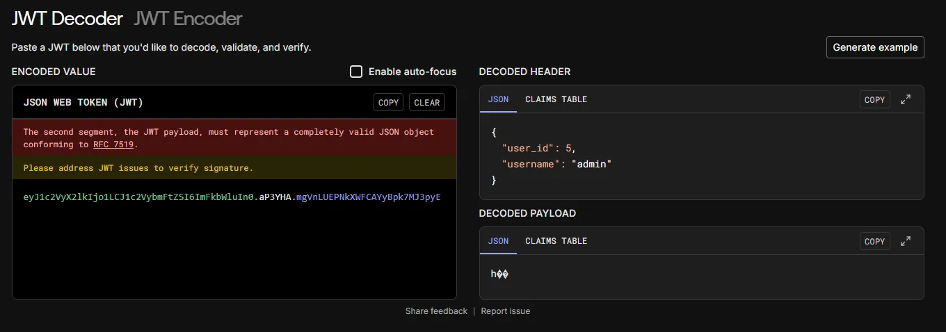
Task: Copy the encoded JSON Web Token
Action: coord(388,102)
